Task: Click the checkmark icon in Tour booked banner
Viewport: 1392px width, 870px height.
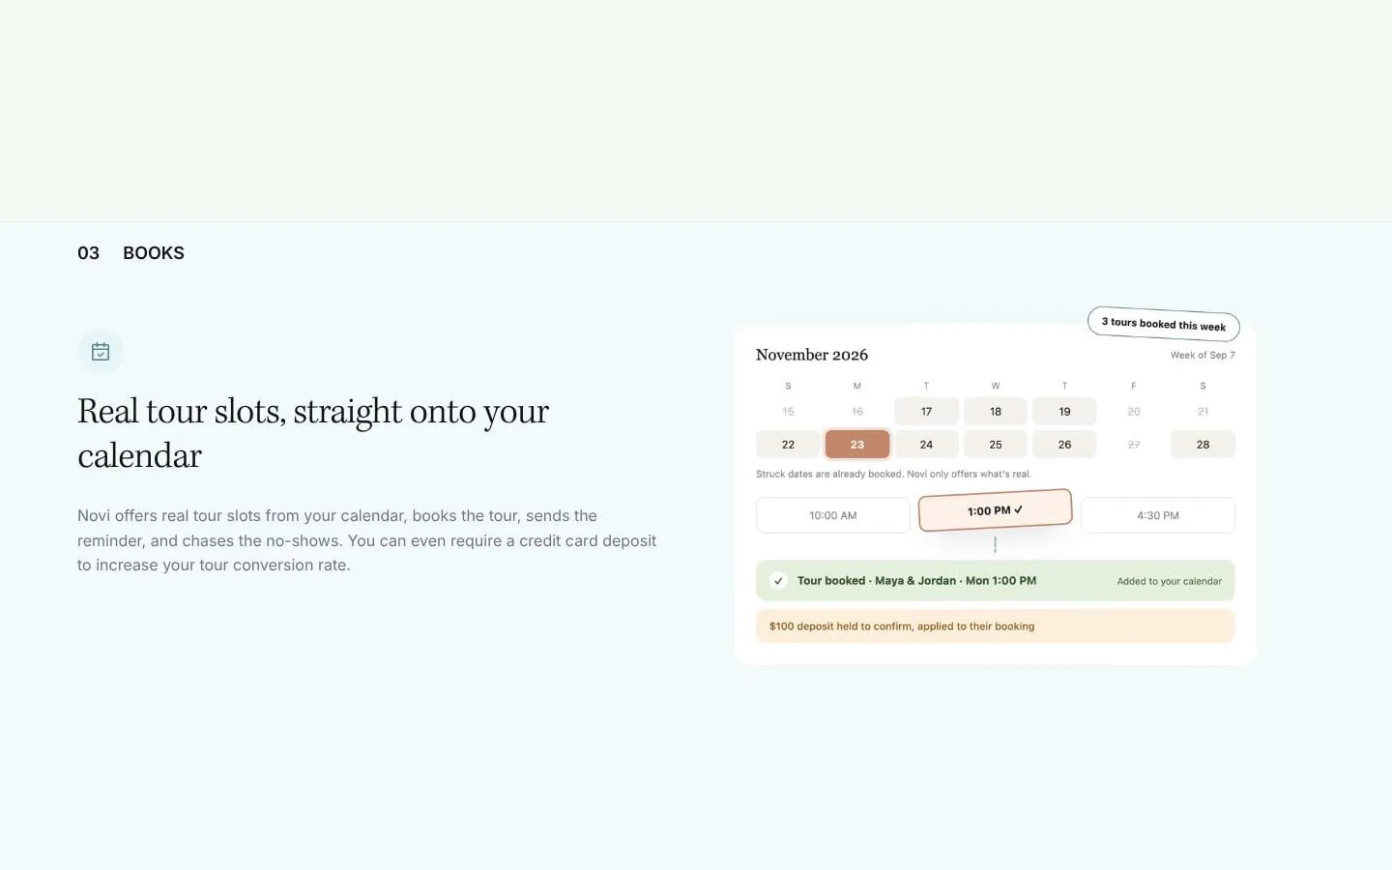Action: (778, 581)
